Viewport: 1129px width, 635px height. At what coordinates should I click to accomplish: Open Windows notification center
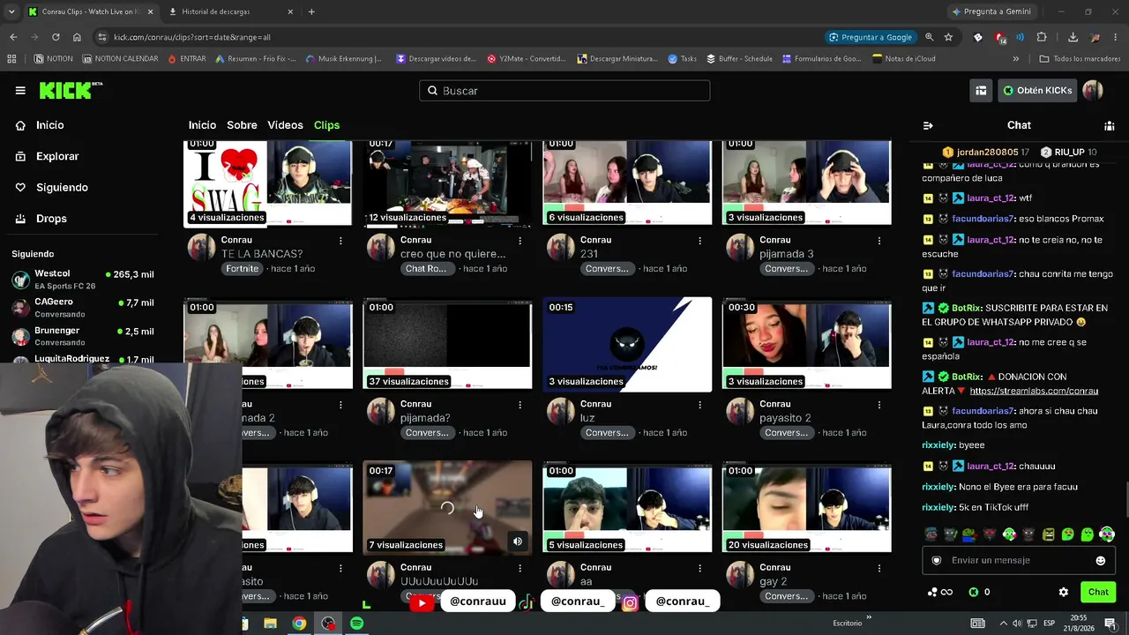(1110, 624)
